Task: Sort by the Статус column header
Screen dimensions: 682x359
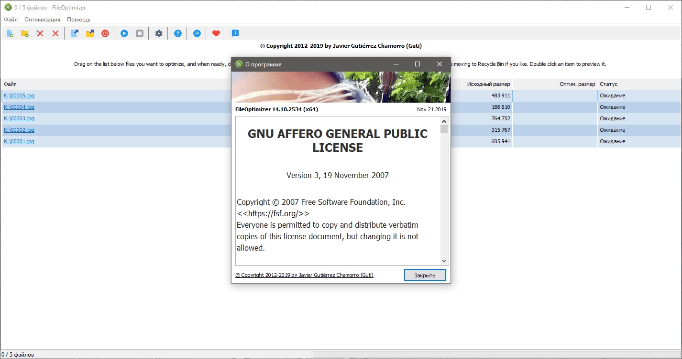Action: 639,84
